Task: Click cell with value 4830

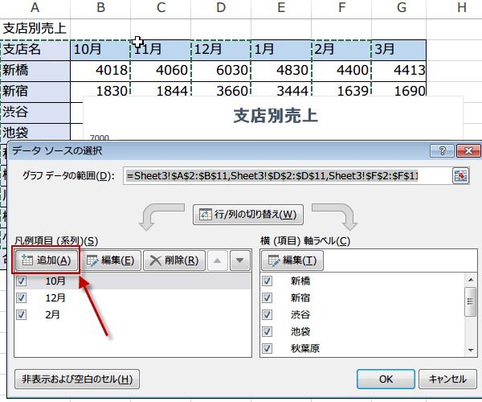Action: point(281,71)
